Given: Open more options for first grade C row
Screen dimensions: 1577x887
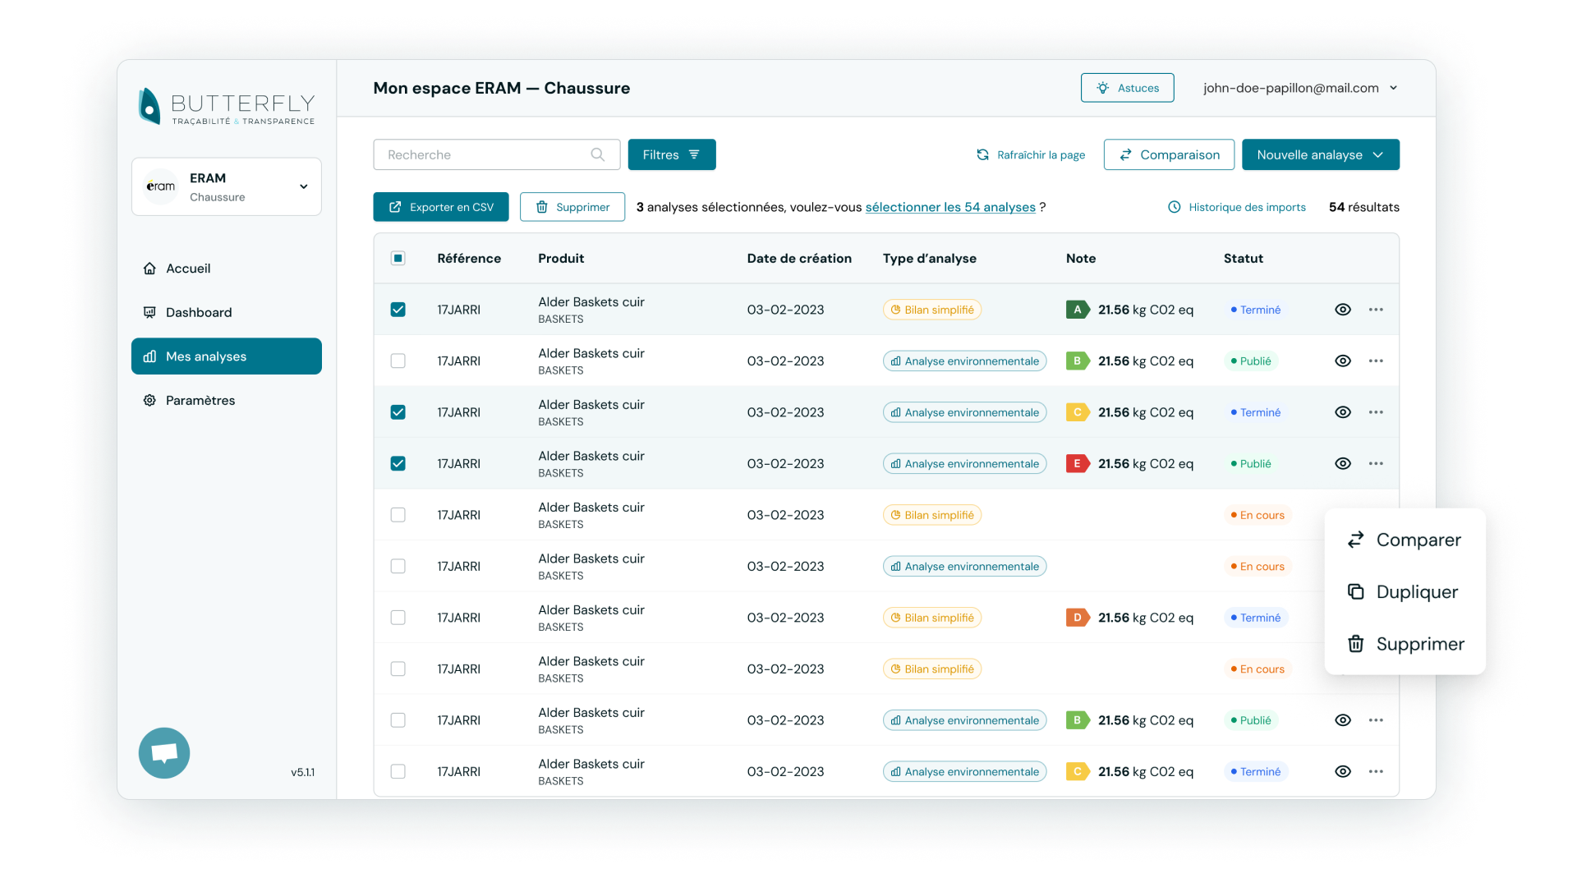Looking at the screenshot, I should coord(1376,412).
